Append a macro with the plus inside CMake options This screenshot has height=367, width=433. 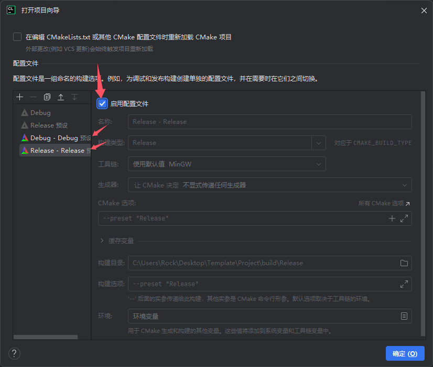[x=392, y=218]
